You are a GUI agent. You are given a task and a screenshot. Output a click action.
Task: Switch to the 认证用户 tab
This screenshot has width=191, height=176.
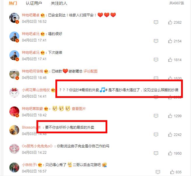(x=34, y=3)
